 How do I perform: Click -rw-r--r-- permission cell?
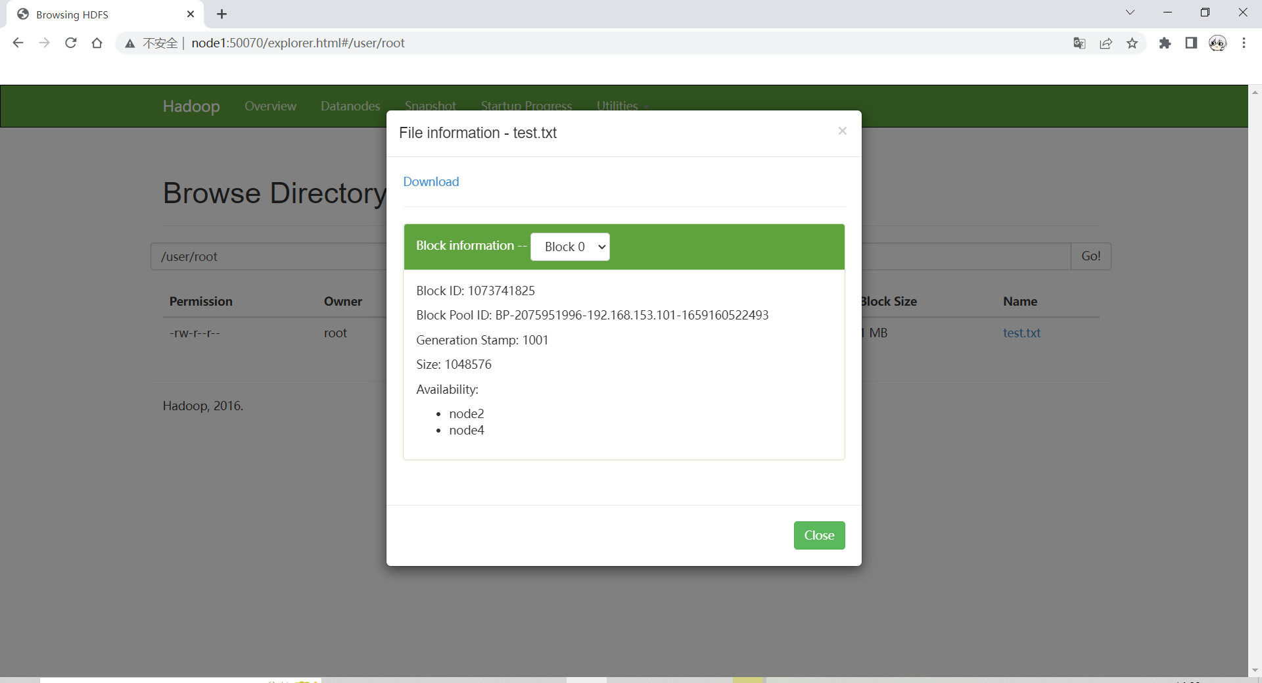(x=195, y=333)
